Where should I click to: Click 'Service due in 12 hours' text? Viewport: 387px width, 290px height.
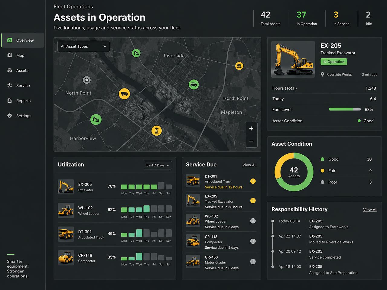point(223,187)
